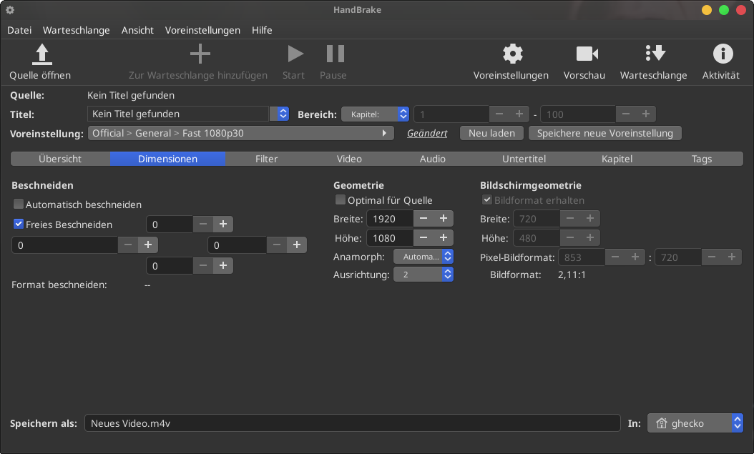Open the Hilfe menu

[x=262, y=30]
